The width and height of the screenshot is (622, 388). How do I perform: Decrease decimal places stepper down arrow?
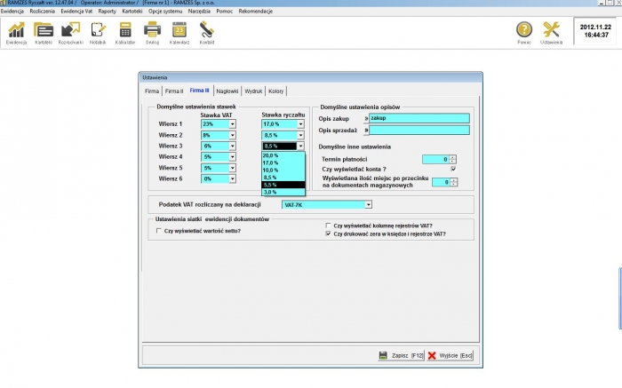click(454, 185)
